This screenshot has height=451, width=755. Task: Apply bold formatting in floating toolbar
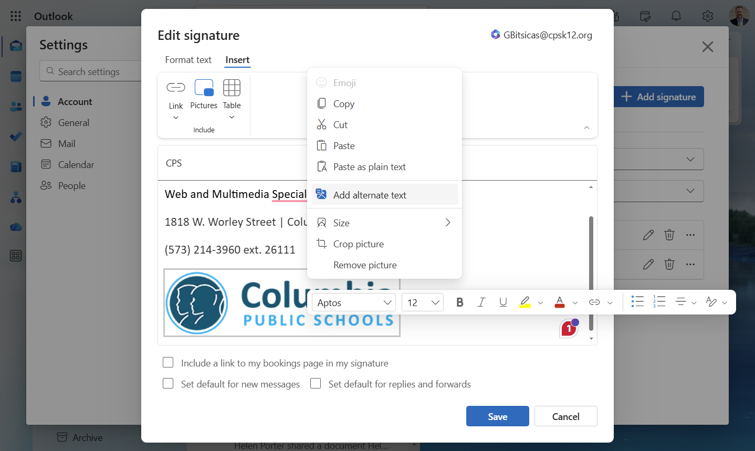(x=460, y=302)
